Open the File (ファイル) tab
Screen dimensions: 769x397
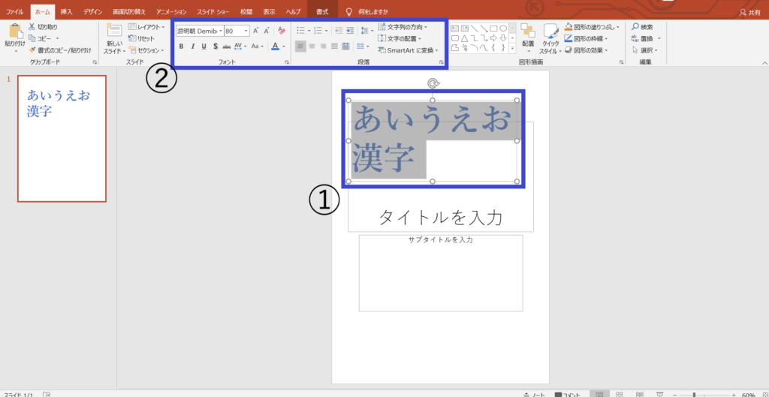[15, 11]
